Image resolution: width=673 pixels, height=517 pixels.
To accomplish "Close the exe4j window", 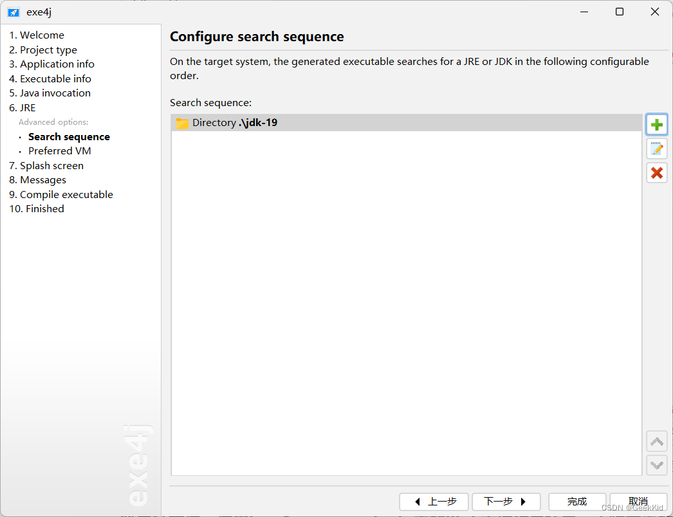I will [x=654, y=12].
